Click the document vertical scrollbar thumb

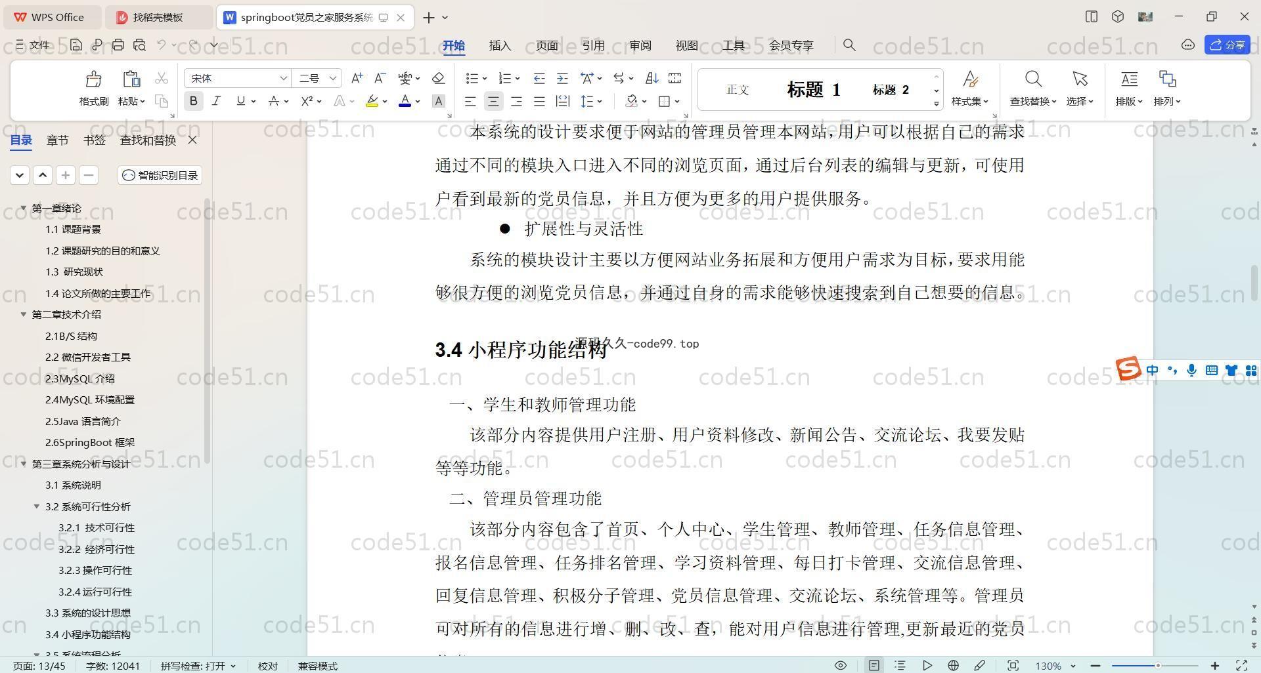coord(1254,283)
